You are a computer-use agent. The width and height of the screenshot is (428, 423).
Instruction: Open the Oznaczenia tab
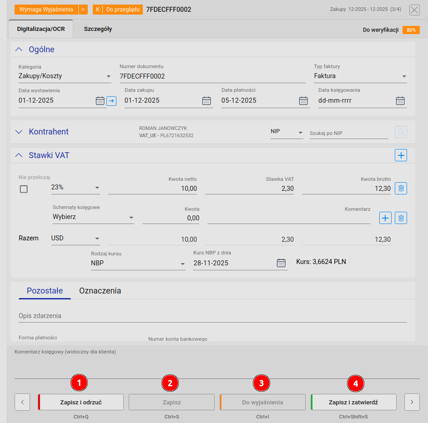[x=100, y=291]
